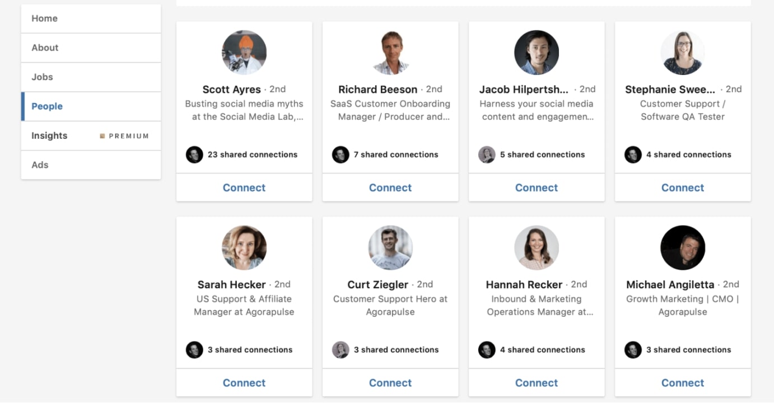Click Curt Ziegler's shared connection avatar icon

(341, 350)
